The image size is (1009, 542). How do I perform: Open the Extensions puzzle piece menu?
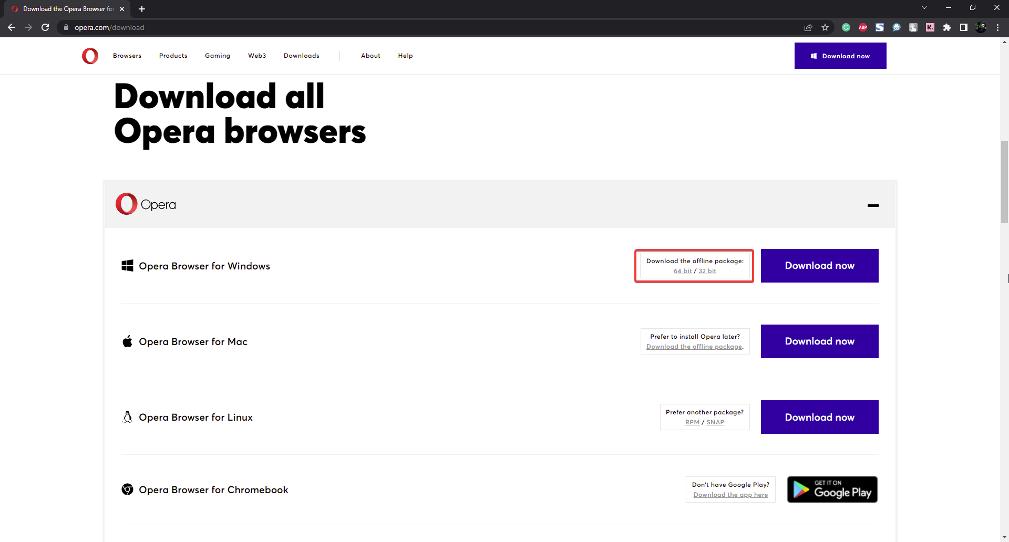[x=947, y=27]
